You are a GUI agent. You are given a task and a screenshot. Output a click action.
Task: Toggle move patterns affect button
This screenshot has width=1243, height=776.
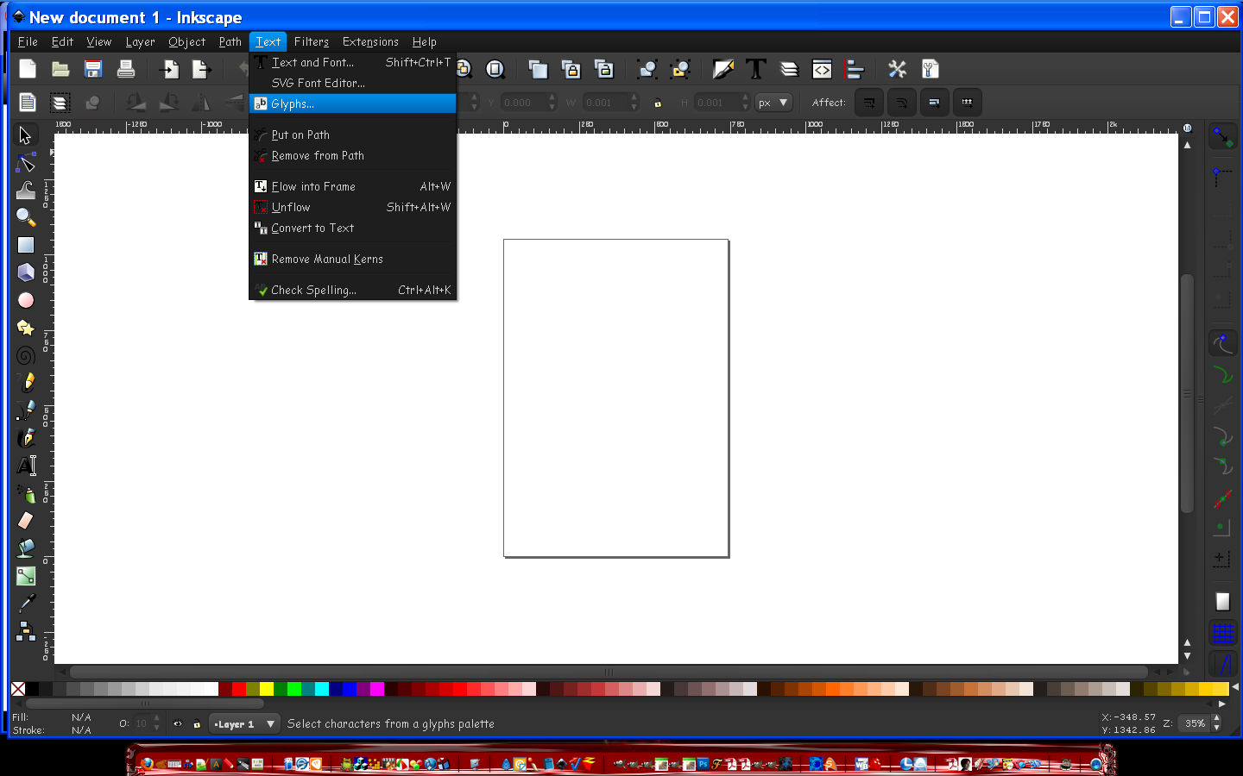click(967, 103)
